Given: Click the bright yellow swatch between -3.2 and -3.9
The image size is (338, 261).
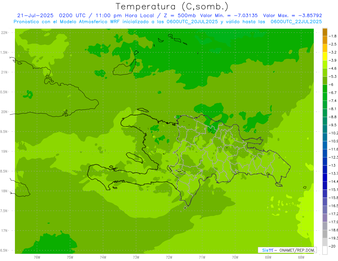Looking at the screenshot, I should pos(325,56).
